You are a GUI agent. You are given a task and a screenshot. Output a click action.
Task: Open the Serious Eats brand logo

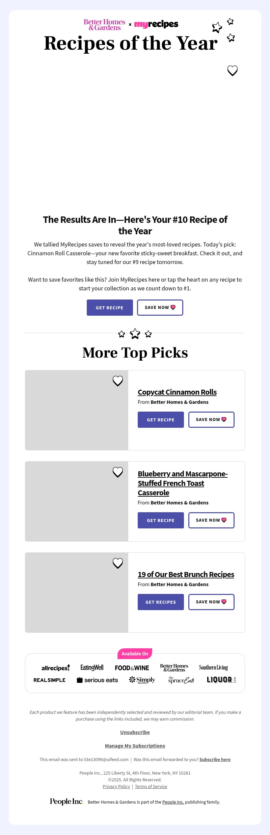97,680
